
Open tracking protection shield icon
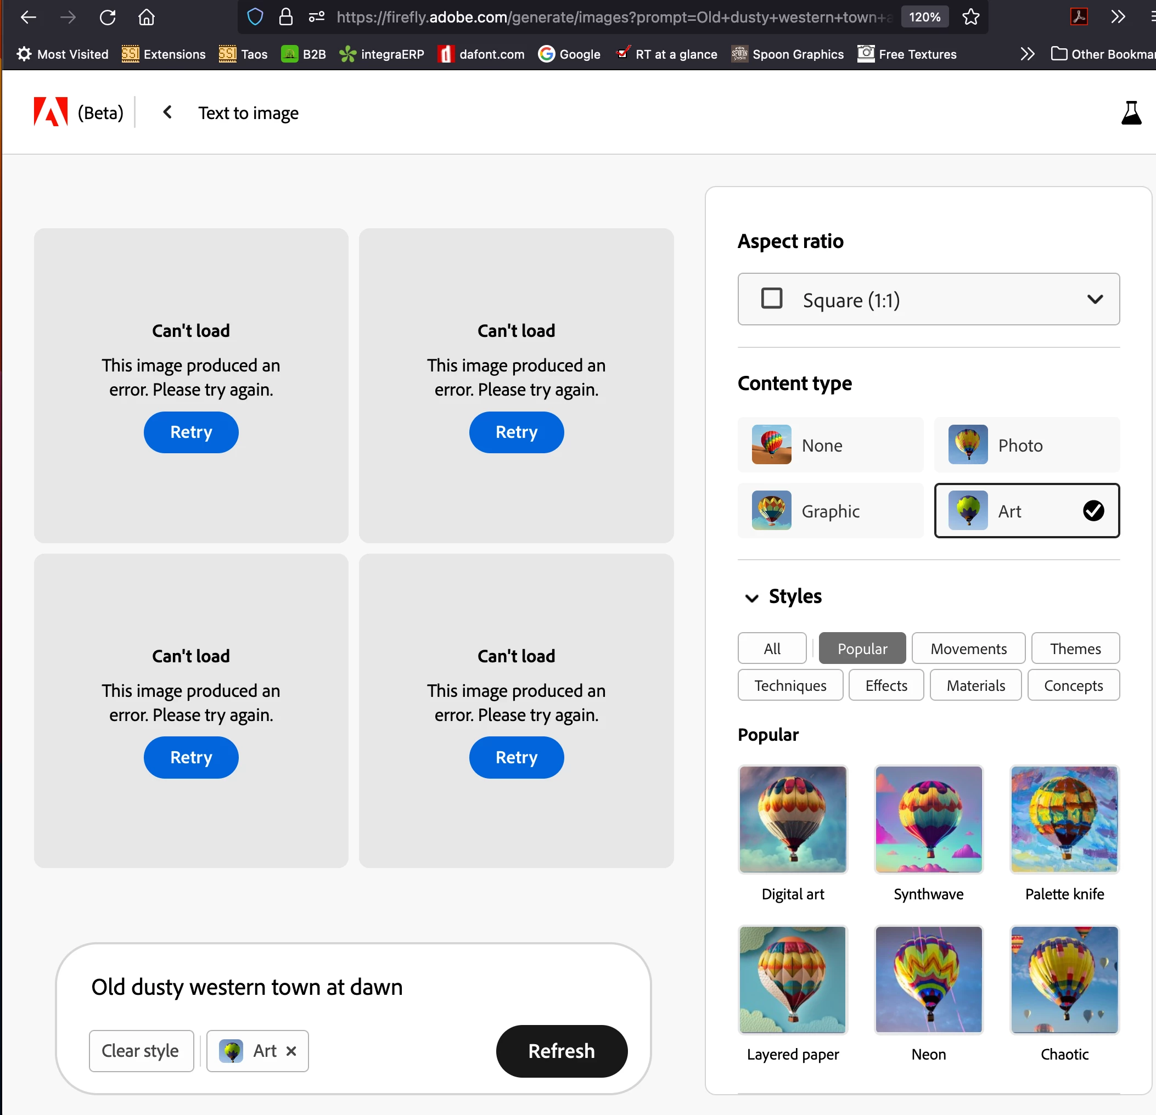click(x=255, y=17)
